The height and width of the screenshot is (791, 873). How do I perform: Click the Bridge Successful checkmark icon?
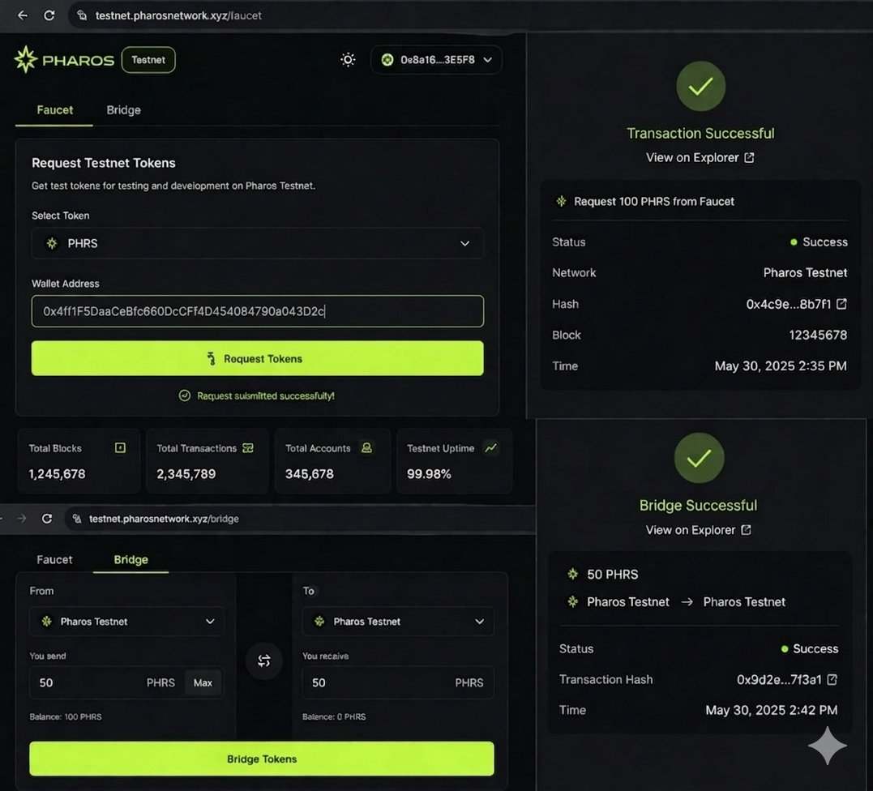(x=699, y=458)
